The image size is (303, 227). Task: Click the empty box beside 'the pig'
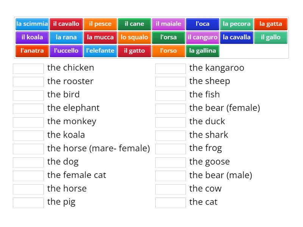tap(28, 203)
